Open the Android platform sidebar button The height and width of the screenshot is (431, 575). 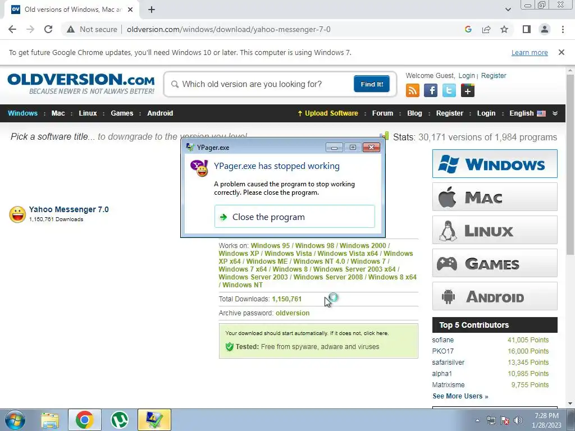coord(495,296)
